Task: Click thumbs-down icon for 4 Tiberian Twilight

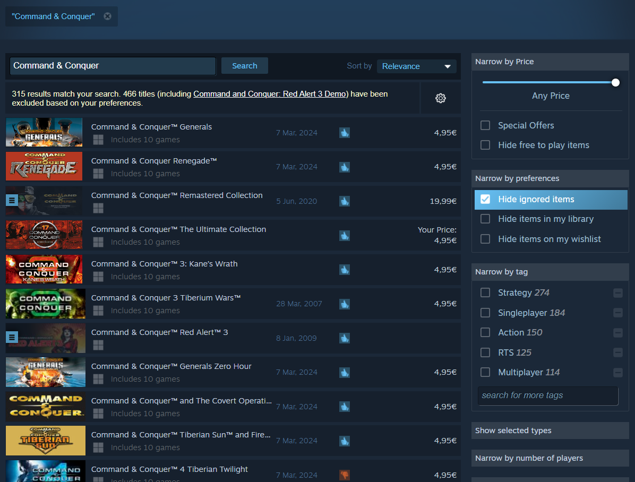Action: point(345,475)
